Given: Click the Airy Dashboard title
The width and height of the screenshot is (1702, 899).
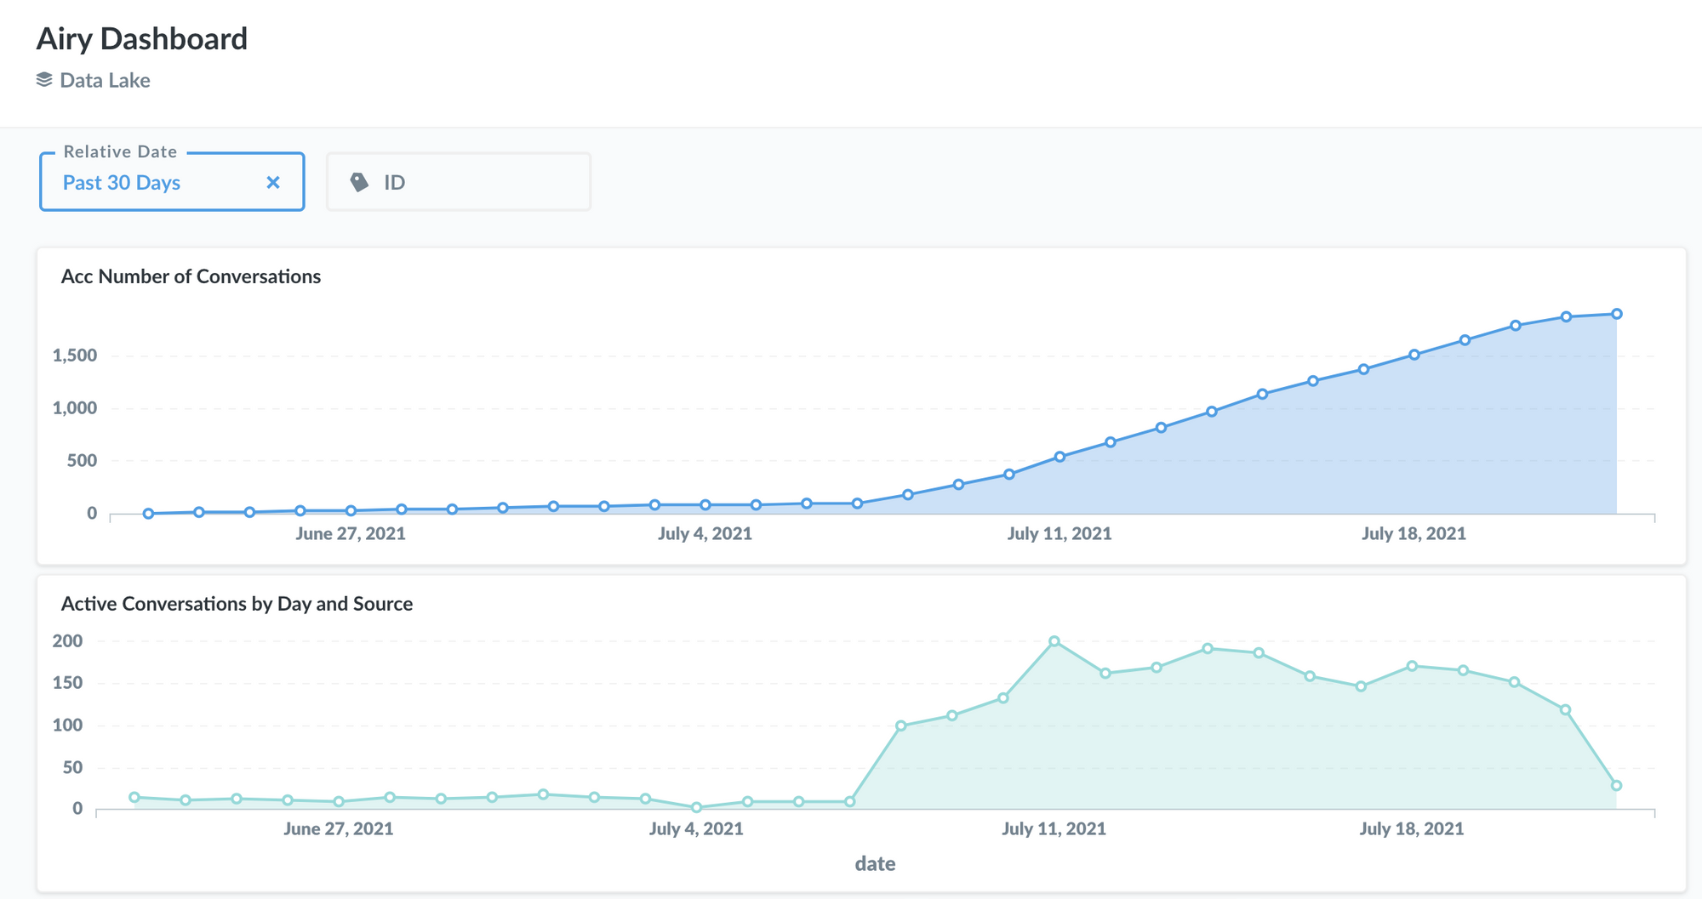Looking at the screenshot, I should (142, 38).
